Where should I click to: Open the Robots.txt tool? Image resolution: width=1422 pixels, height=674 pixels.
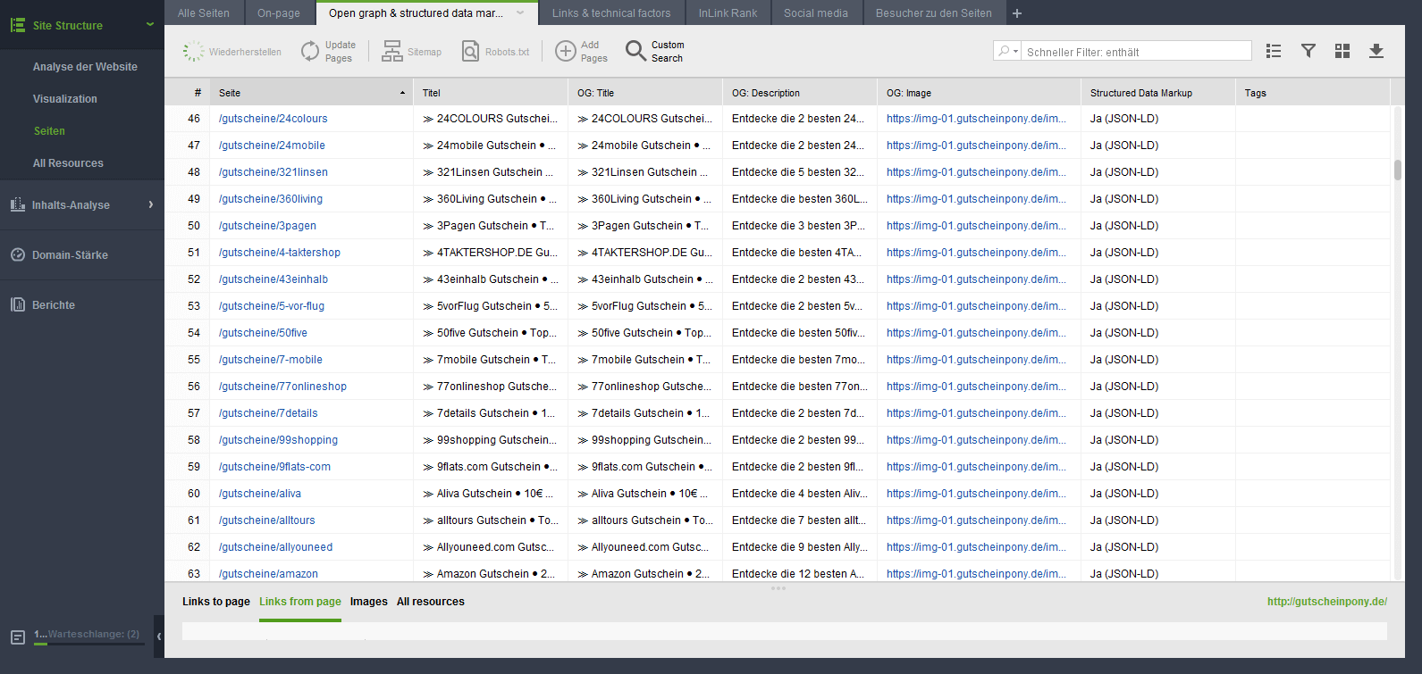pos(470,52)
